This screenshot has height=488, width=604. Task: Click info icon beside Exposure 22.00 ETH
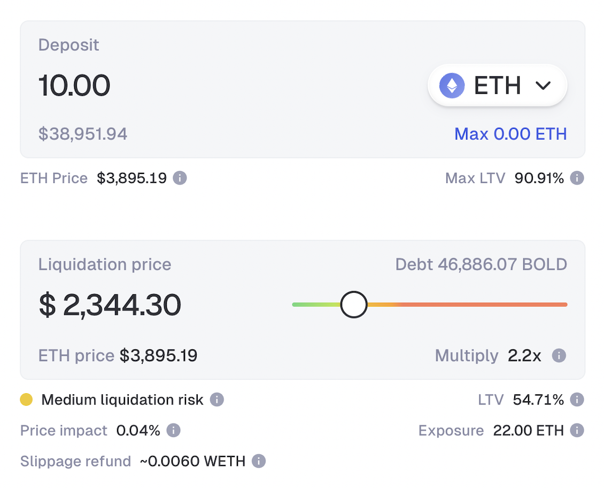coord(577,430)
